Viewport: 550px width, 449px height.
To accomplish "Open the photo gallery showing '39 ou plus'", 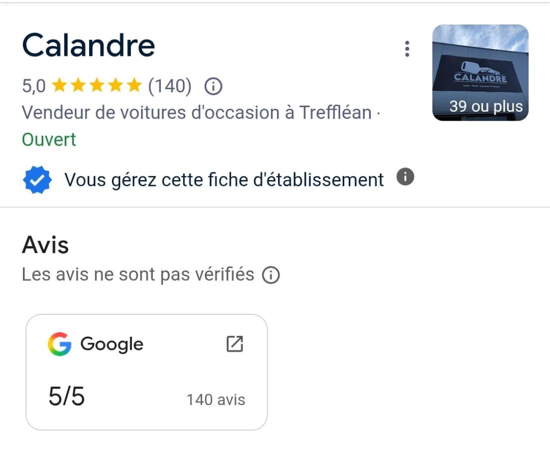I will (x=480, y=72).
